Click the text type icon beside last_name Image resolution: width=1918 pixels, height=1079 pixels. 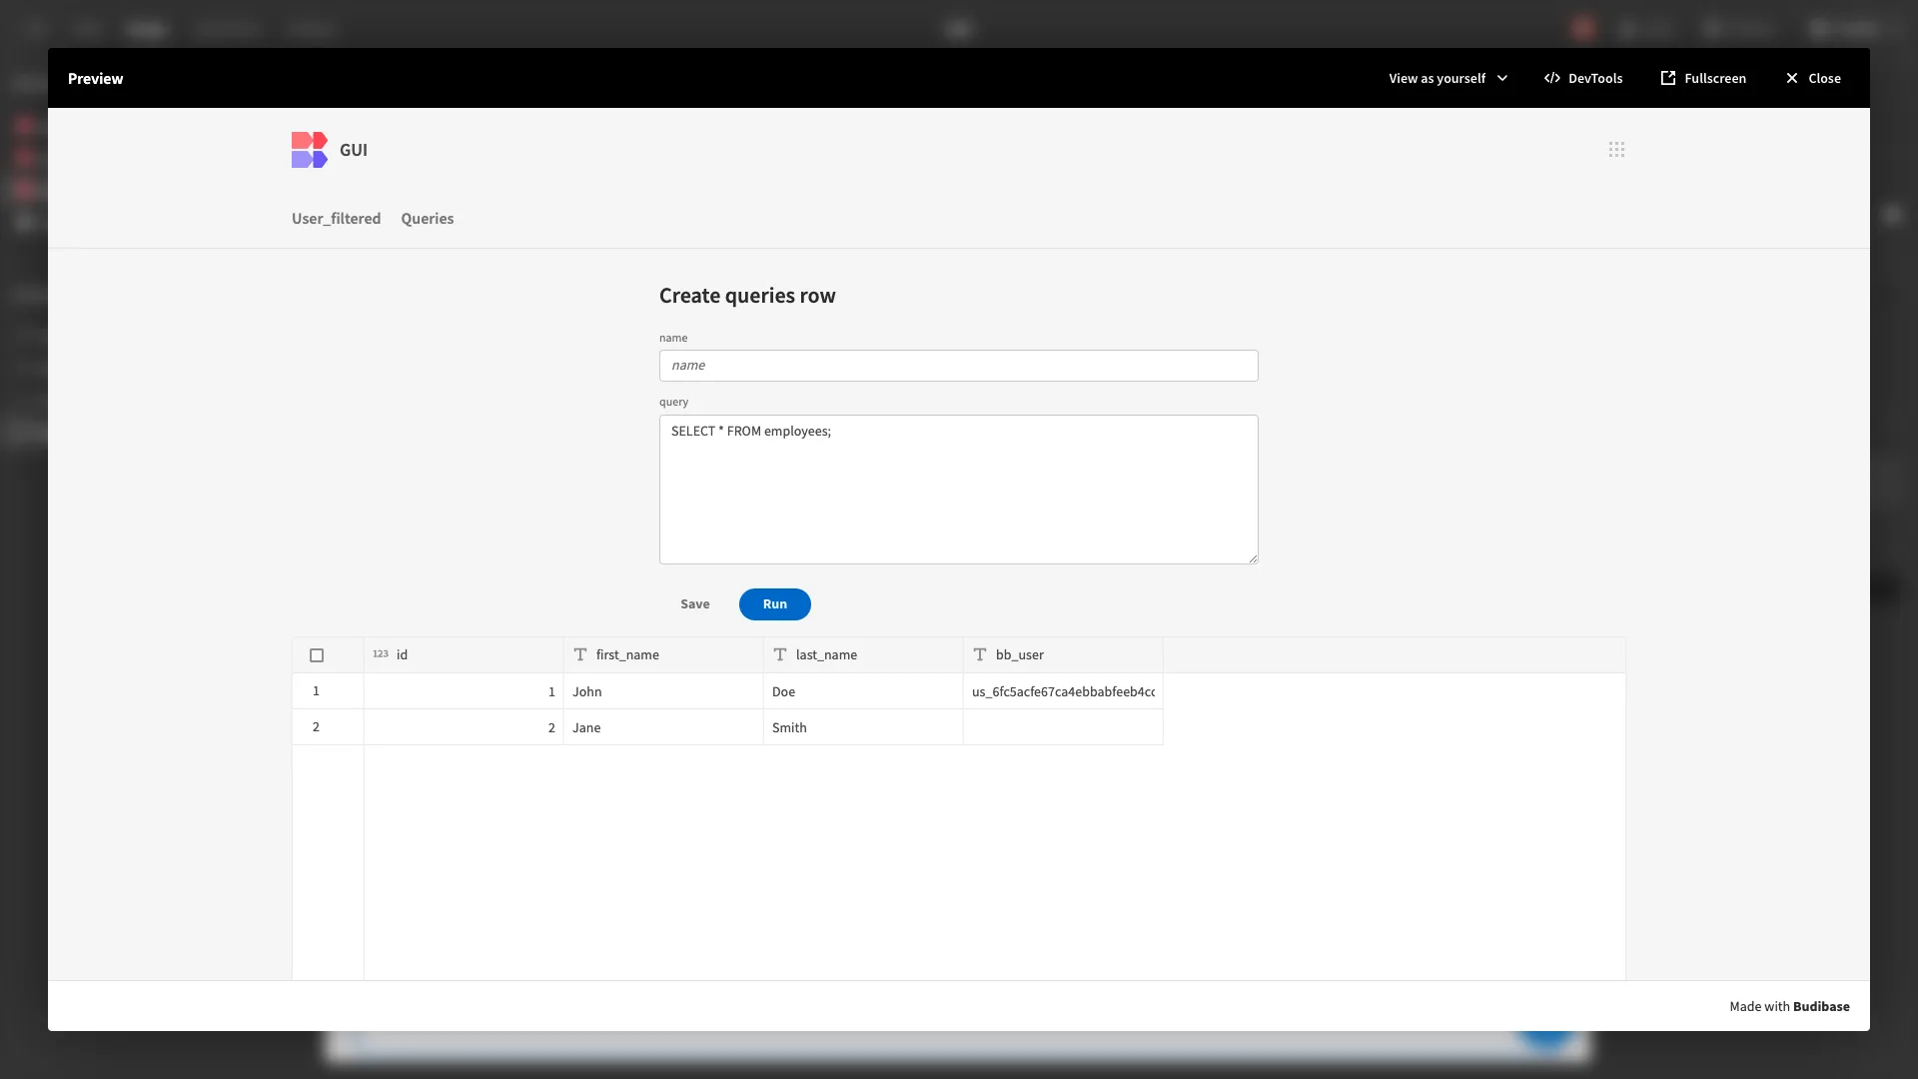point(780,655)
